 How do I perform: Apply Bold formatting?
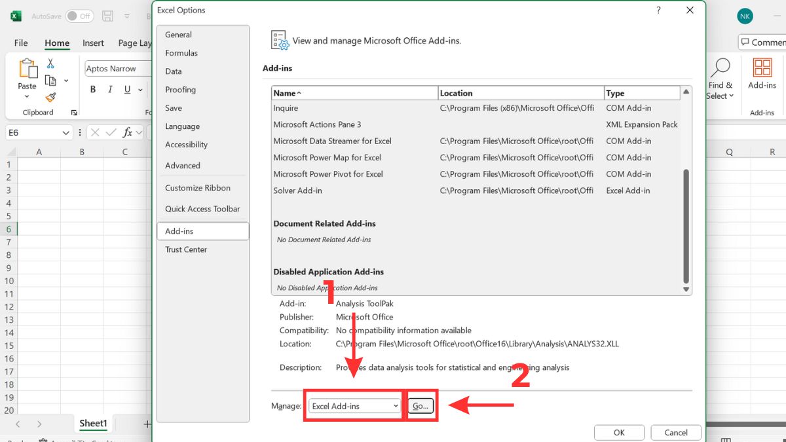93,90
